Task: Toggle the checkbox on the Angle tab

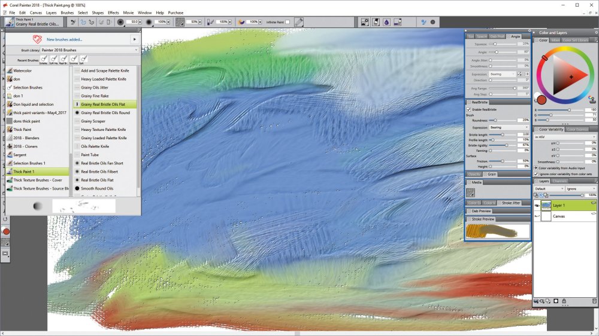Action: coord(509,36)
